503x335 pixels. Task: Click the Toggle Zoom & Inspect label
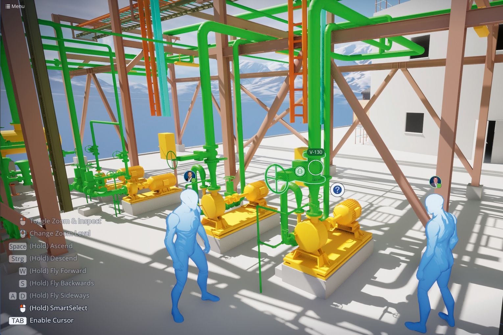pos(65,221)
